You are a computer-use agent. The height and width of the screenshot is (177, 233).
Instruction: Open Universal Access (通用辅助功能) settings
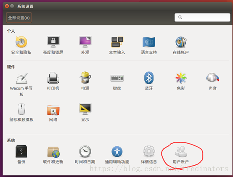[117, 155]
